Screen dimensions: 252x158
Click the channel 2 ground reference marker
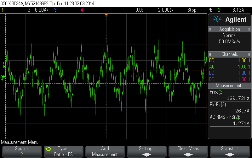tap(3, 77)
